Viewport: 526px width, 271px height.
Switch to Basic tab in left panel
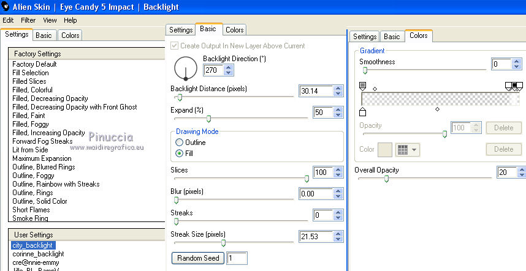[x=44, y=35]
